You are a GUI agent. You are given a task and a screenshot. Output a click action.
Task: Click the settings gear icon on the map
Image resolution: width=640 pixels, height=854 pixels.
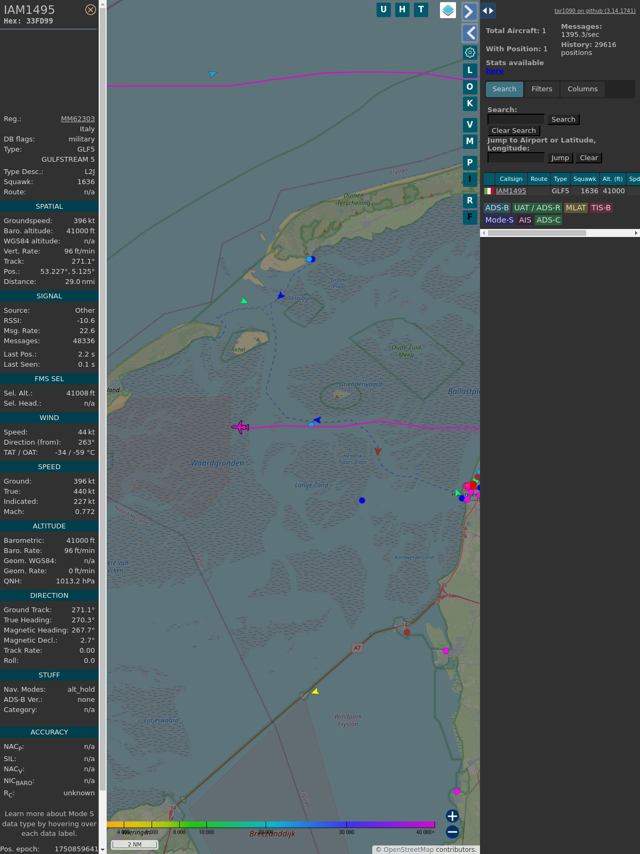point(470,52)
